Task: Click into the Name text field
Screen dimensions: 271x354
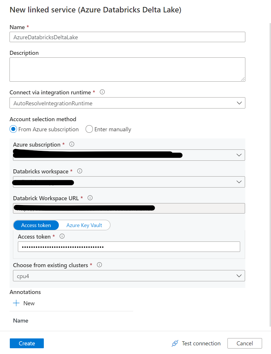Action: coord(127,37)
